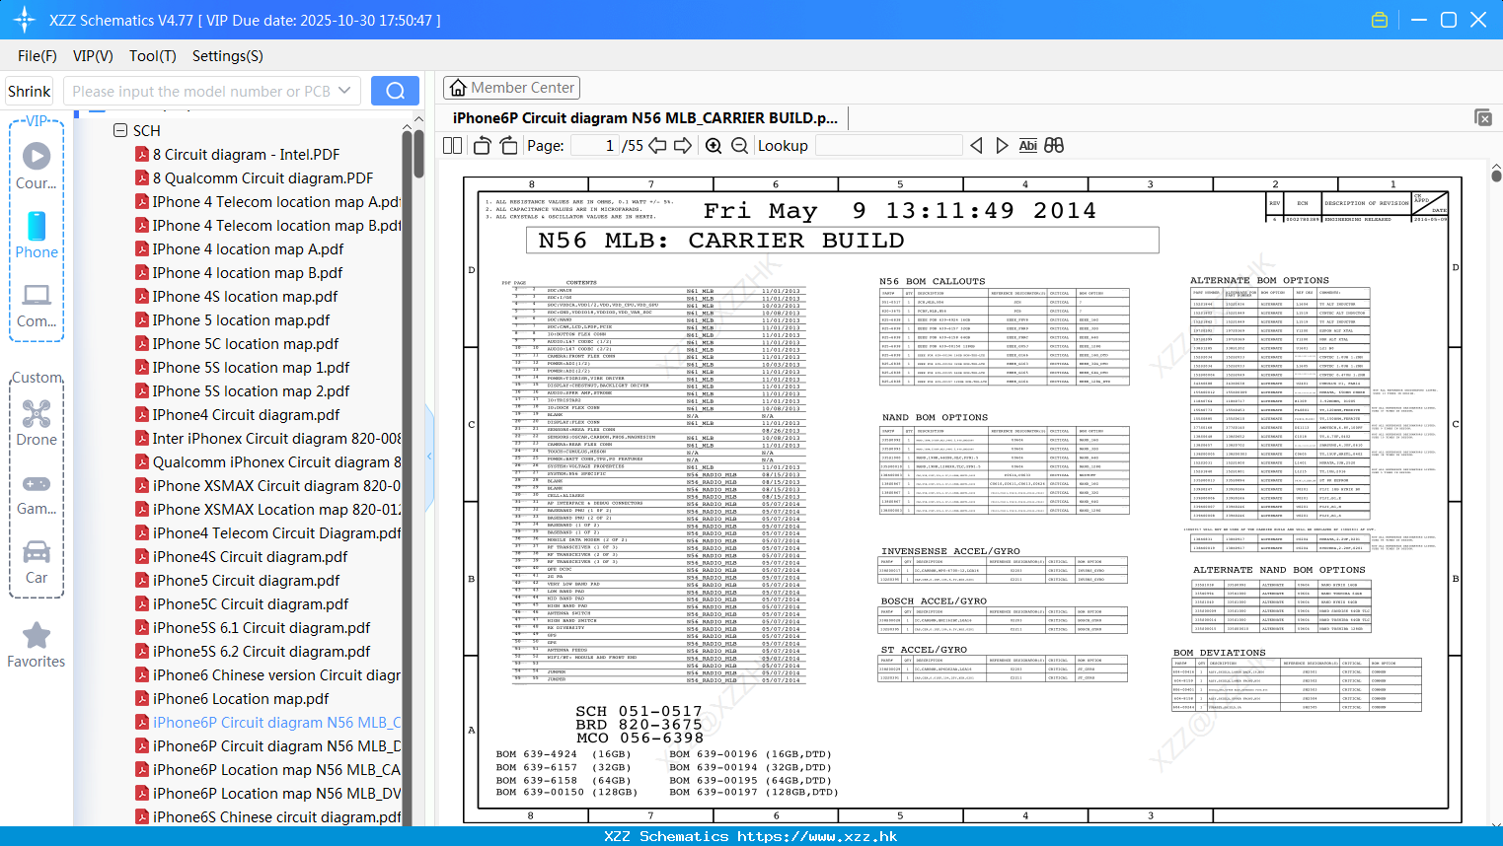Click the Shrink button
The image size is (1503, 846).
[29, 91]
